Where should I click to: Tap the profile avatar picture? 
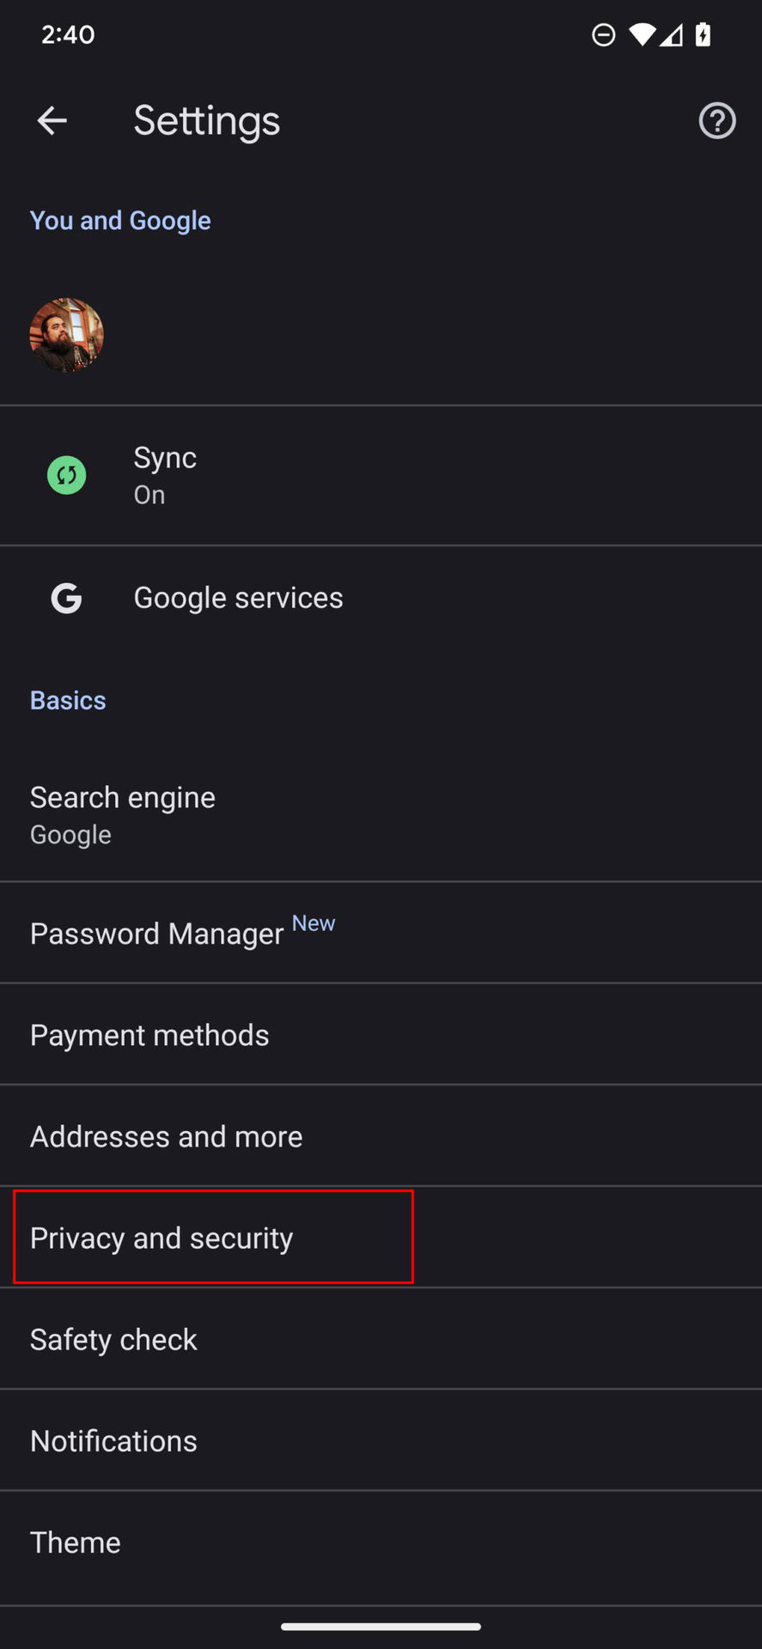coord(66,335)
